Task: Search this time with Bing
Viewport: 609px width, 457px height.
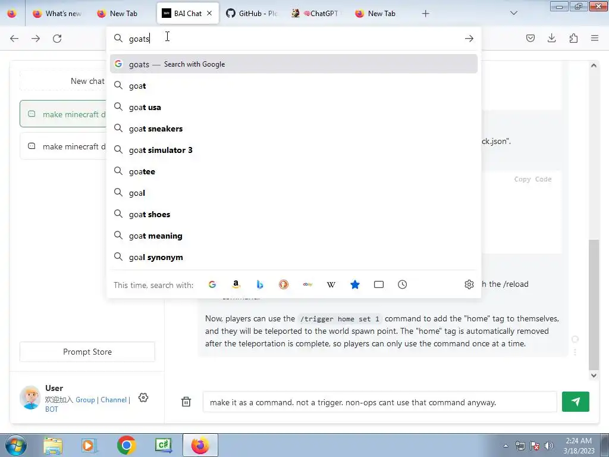Action: [260, 284]
